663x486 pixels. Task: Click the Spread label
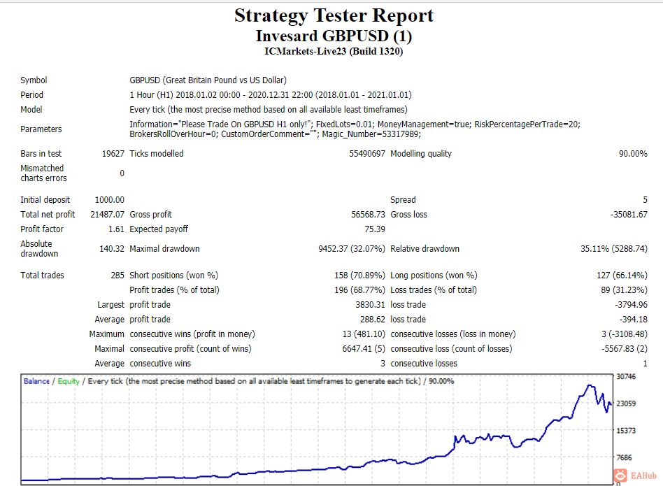[x=403, y=200]
